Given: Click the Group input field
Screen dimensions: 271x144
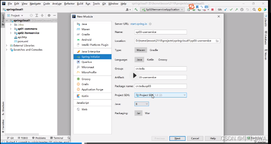Looking at the screenshot, I should point(160,68).
